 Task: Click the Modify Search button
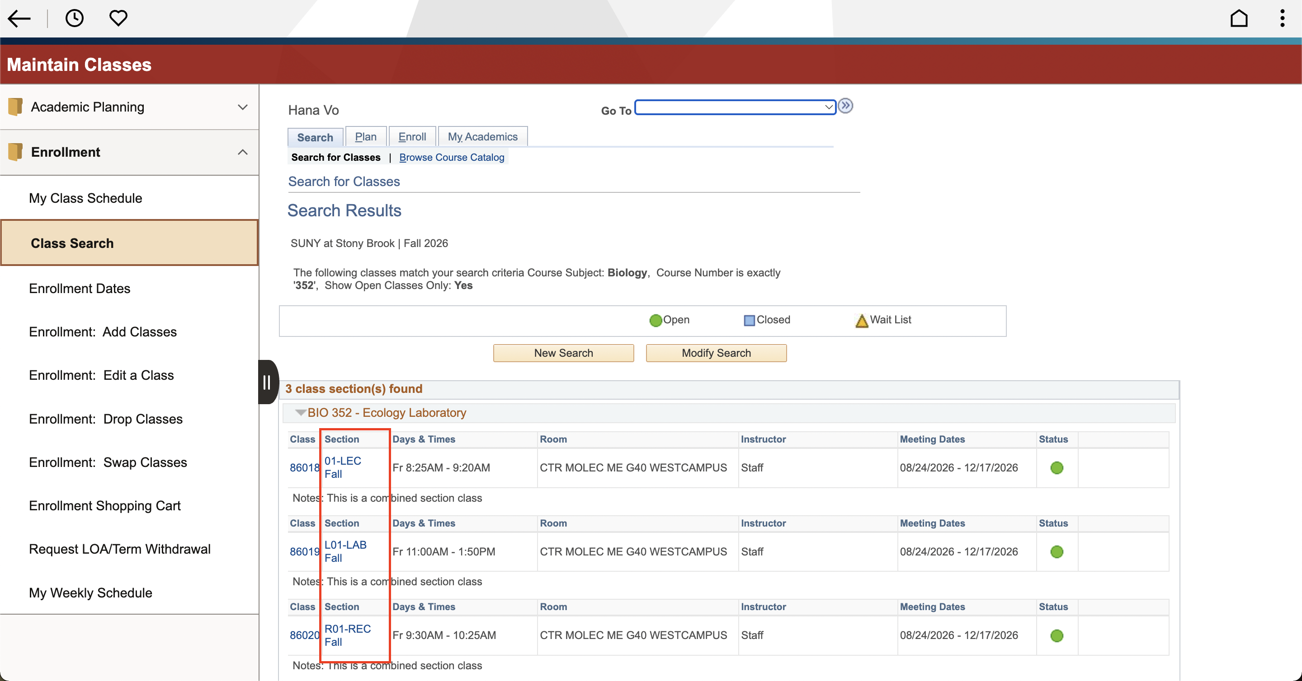(x=716, y=354)
